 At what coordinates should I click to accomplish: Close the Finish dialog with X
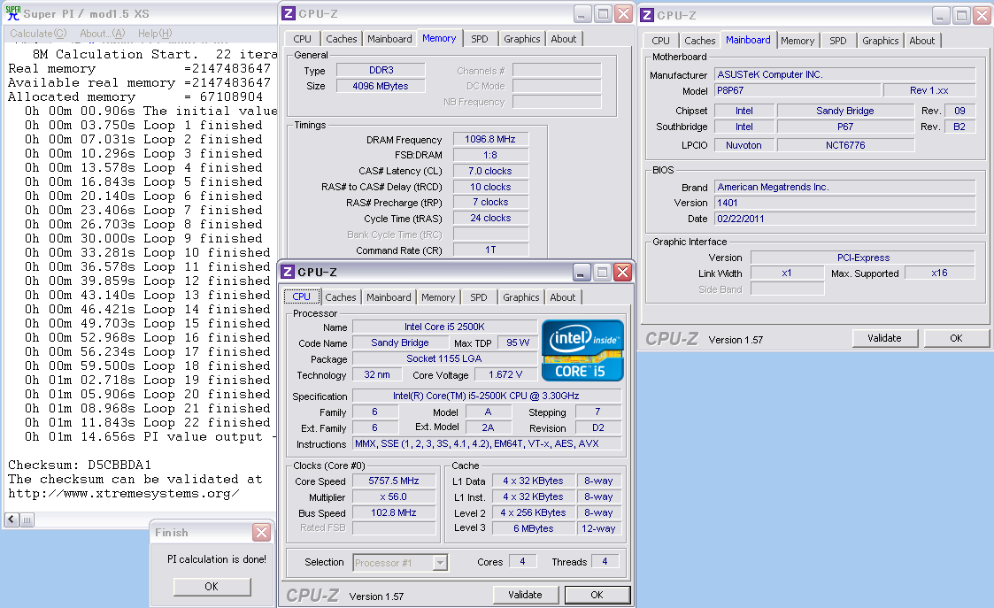[261, 532]
